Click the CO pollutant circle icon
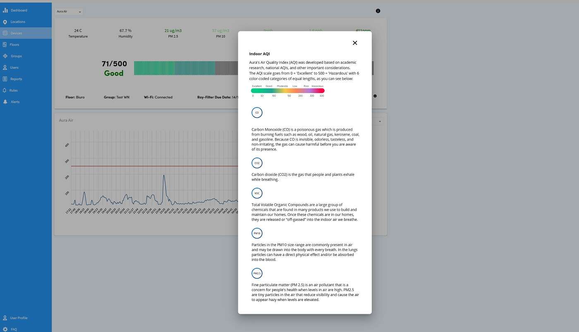 tap(257, 112)
